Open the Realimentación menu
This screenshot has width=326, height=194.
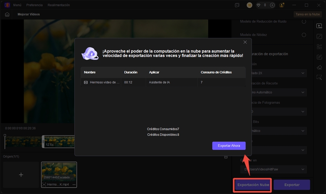[x=59, y=5]
